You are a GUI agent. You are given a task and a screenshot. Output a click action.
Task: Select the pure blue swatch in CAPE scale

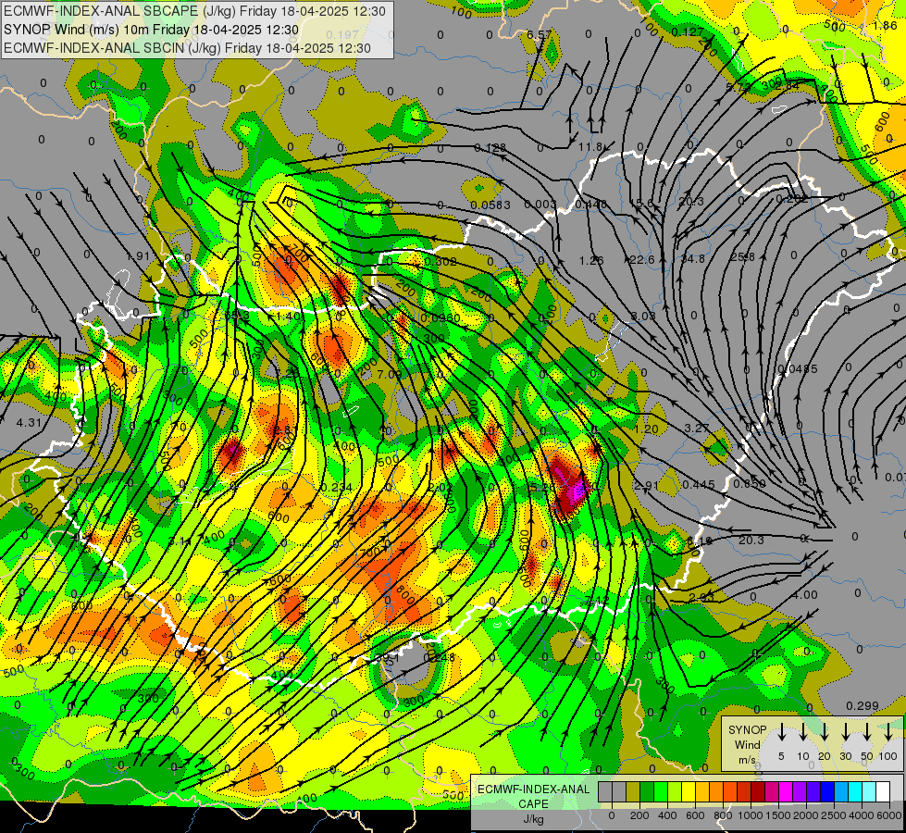click(827, 792)
